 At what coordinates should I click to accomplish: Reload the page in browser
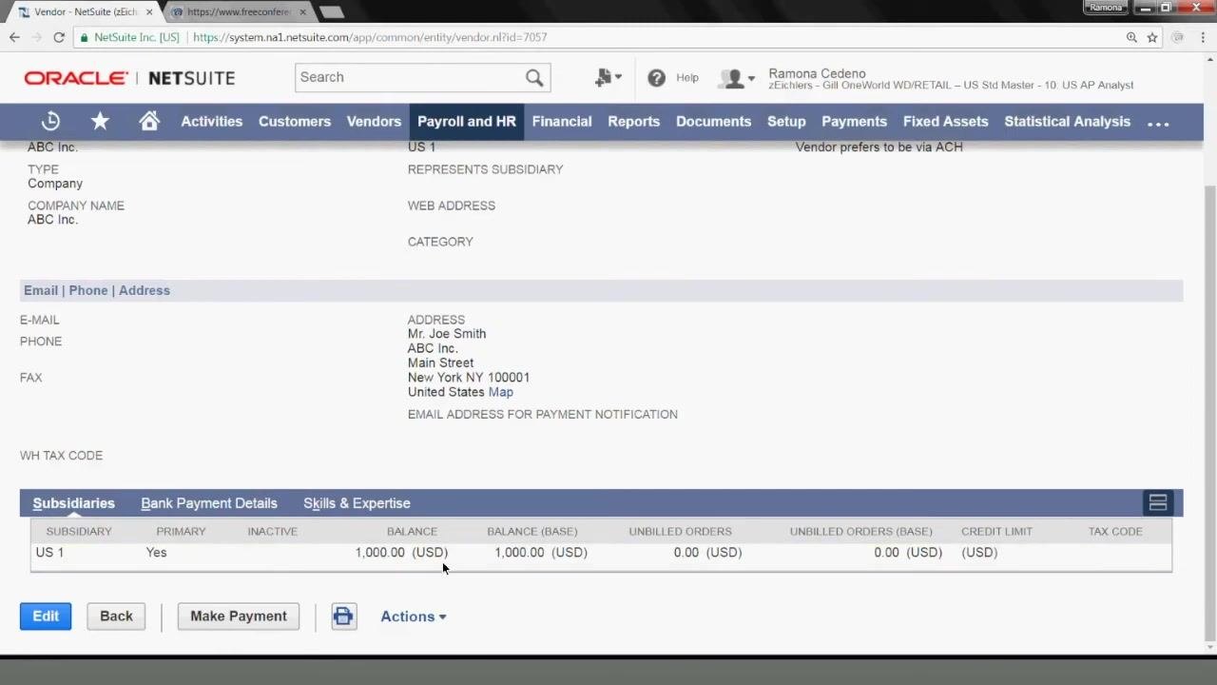(59, 37)
